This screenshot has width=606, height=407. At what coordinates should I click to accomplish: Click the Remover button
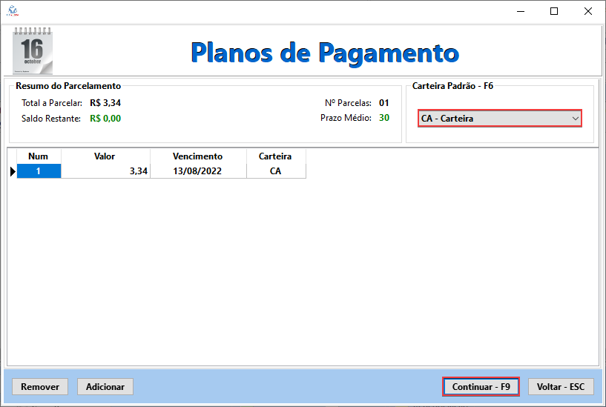tap(40, 386)
